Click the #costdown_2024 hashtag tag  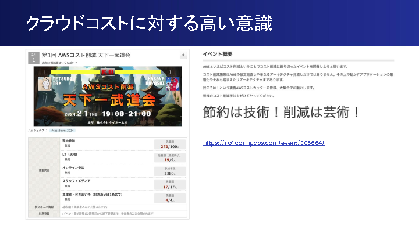coord(62,131)
